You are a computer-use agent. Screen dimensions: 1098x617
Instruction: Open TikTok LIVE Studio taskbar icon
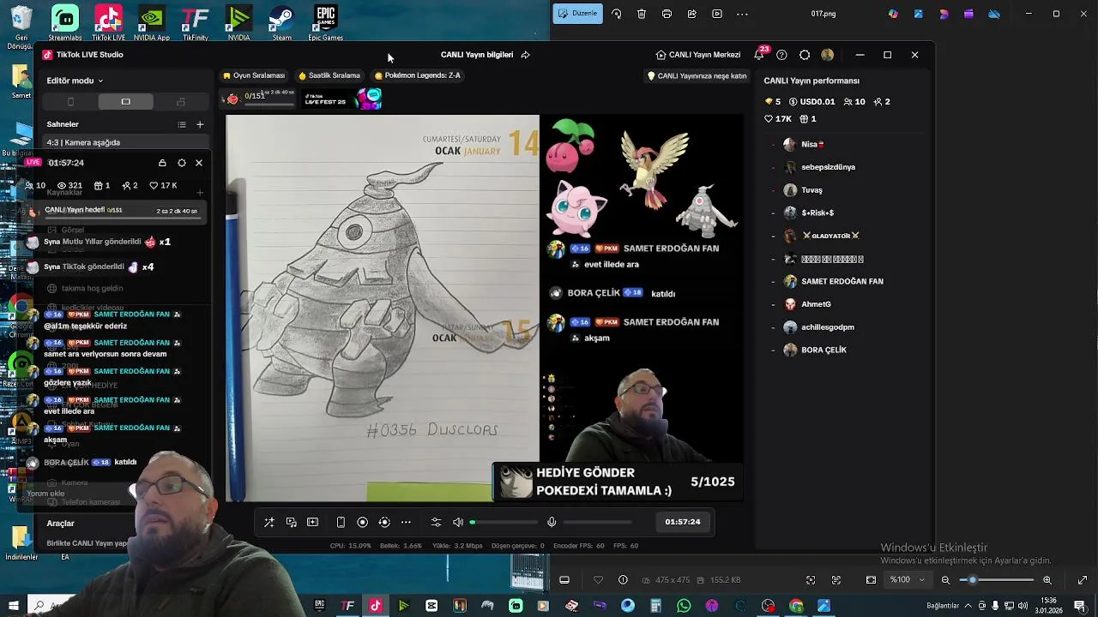[376, 606]
